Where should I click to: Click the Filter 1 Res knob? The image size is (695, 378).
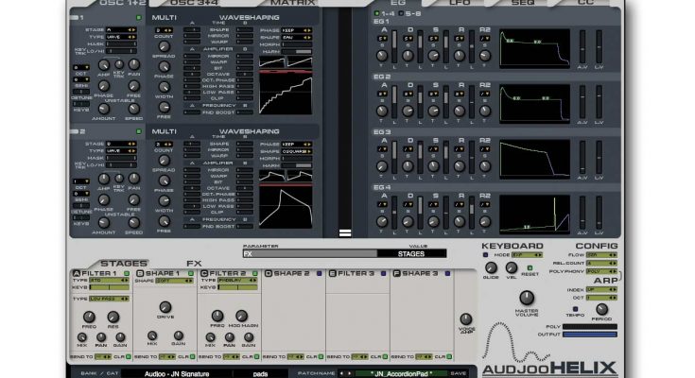tap(113, 318)
